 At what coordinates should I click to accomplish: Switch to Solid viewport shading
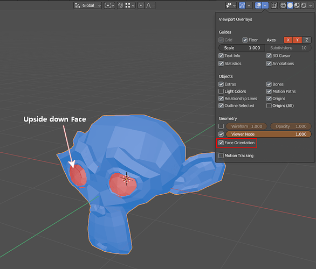290,5
